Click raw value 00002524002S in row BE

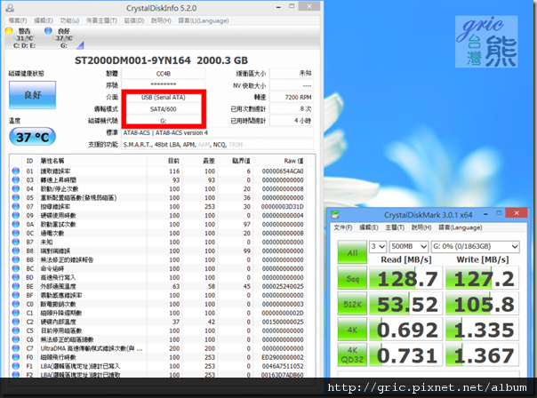point(283,286)
